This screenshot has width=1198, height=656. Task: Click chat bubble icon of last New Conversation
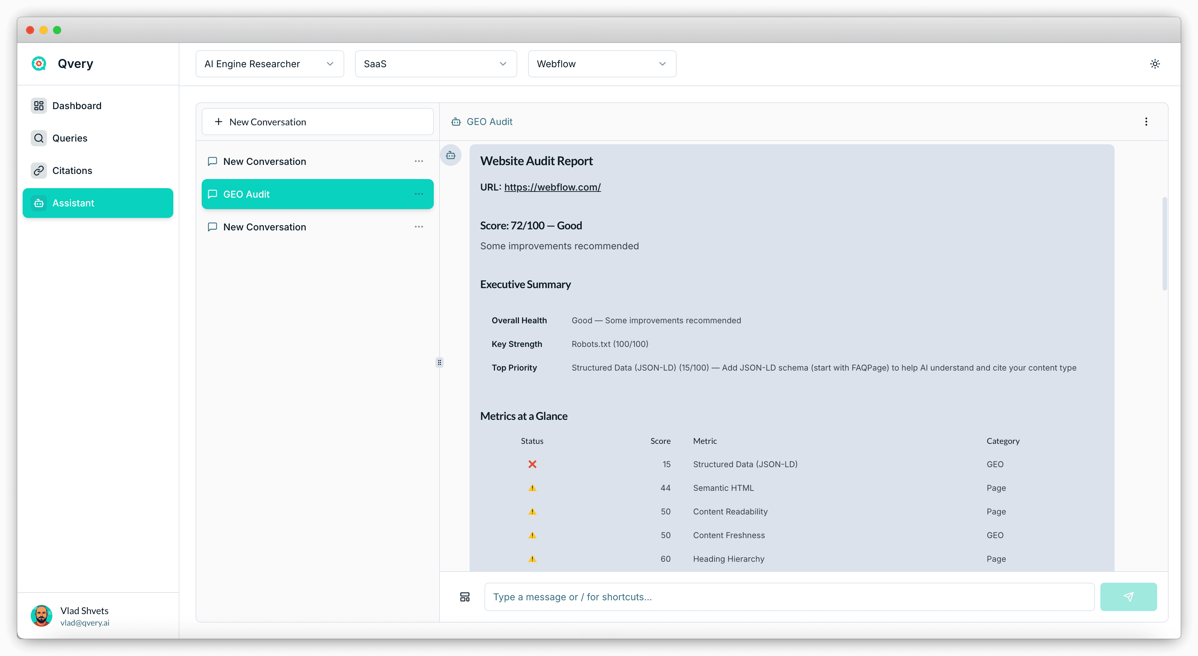pyautogui.click(x=213, y=227)
